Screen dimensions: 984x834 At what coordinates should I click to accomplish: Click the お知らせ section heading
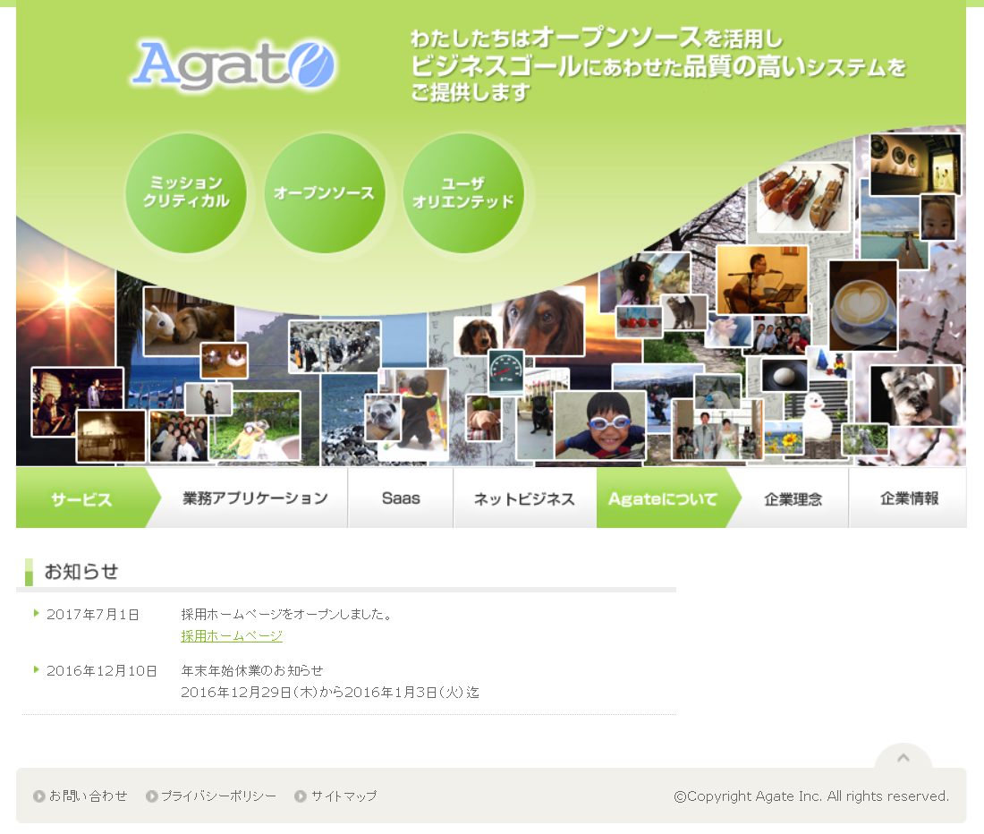82,571
